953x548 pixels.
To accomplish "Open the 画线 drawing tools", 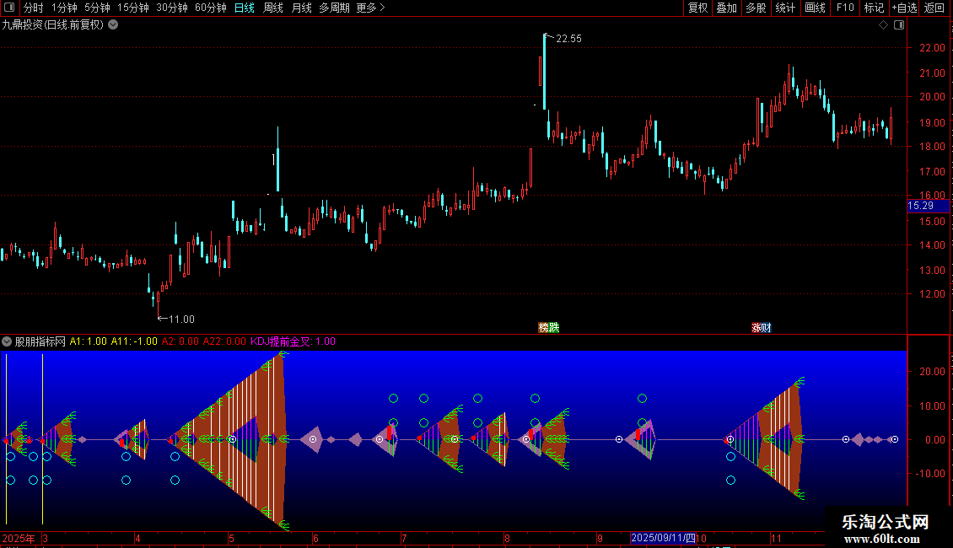I will 815,8.
